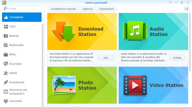Click the Centro pacchetti window title
Image resolution: width=192 pixels, height=107 pixels.
click(x=96, y=3)
